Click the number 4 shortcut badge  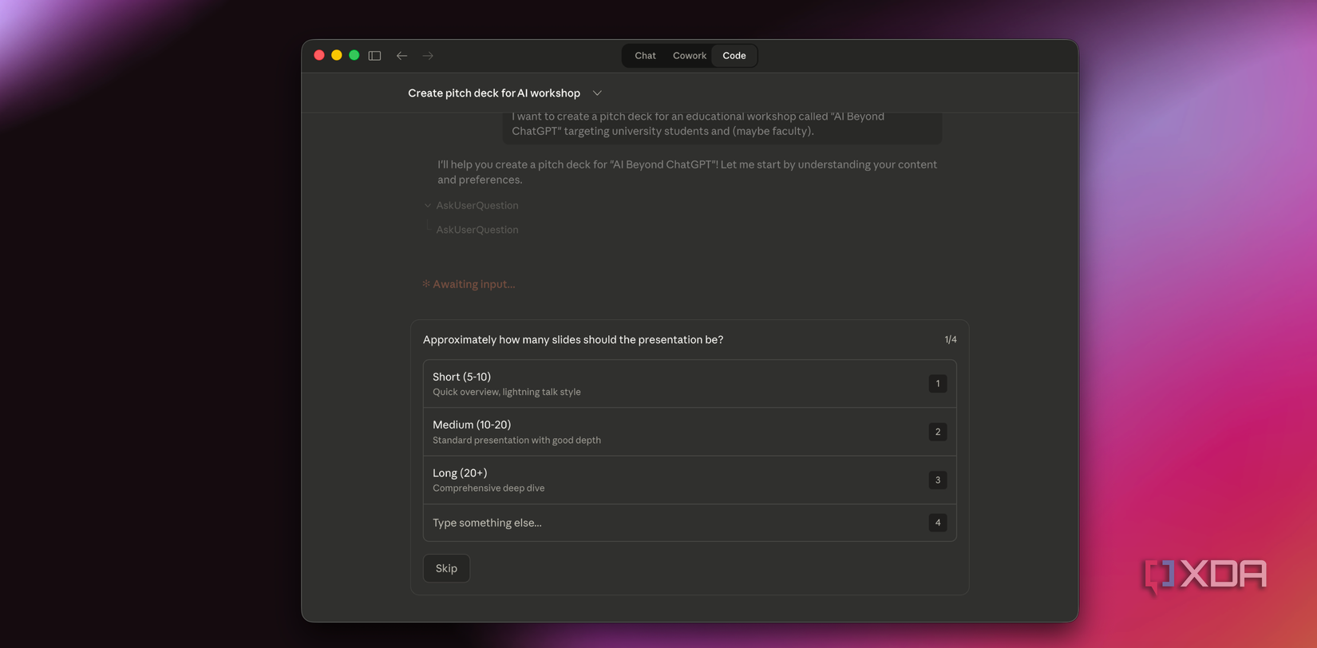point(938,523)
